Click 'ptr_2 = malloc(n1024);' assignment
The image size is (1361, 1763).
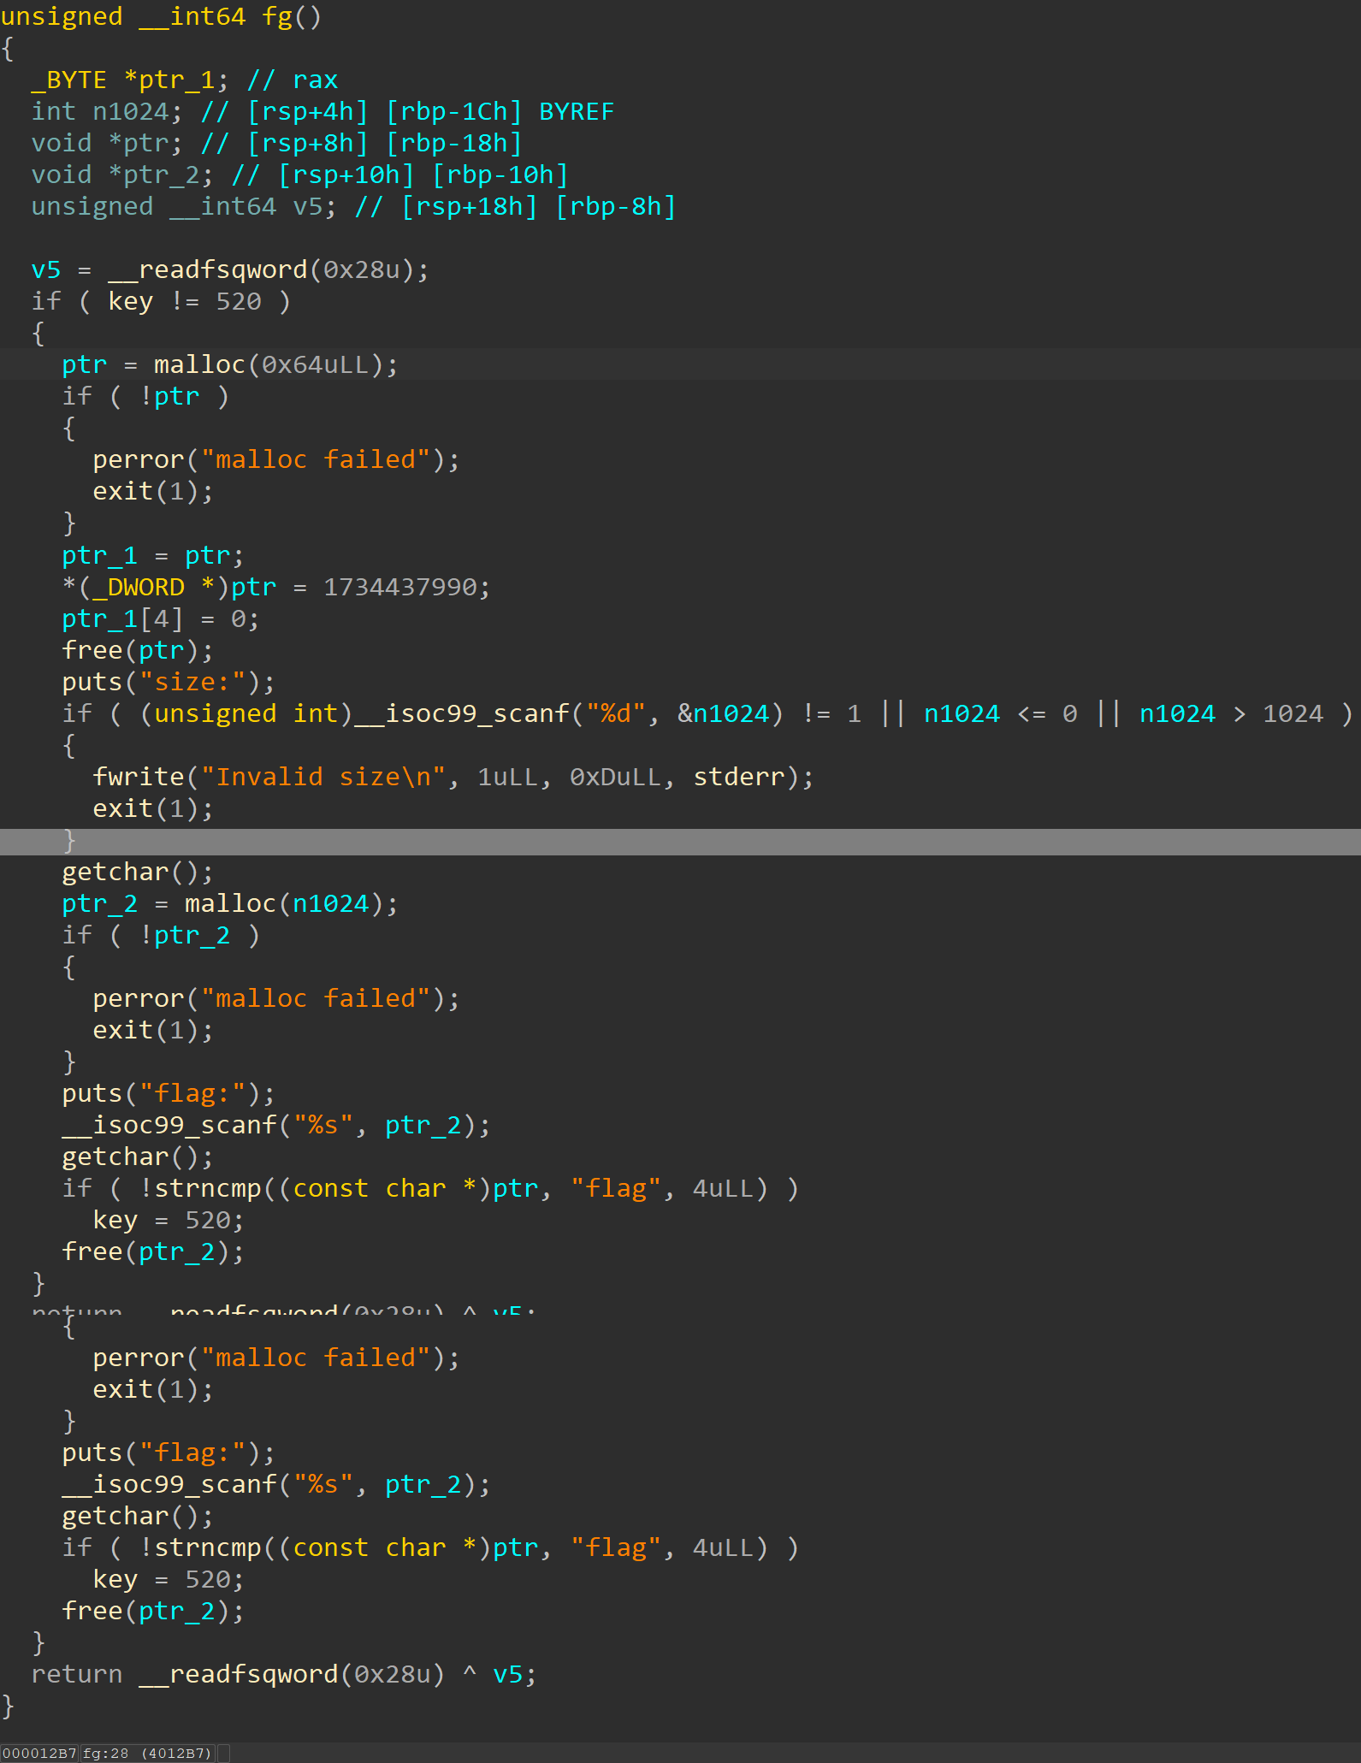click(230, 903)
